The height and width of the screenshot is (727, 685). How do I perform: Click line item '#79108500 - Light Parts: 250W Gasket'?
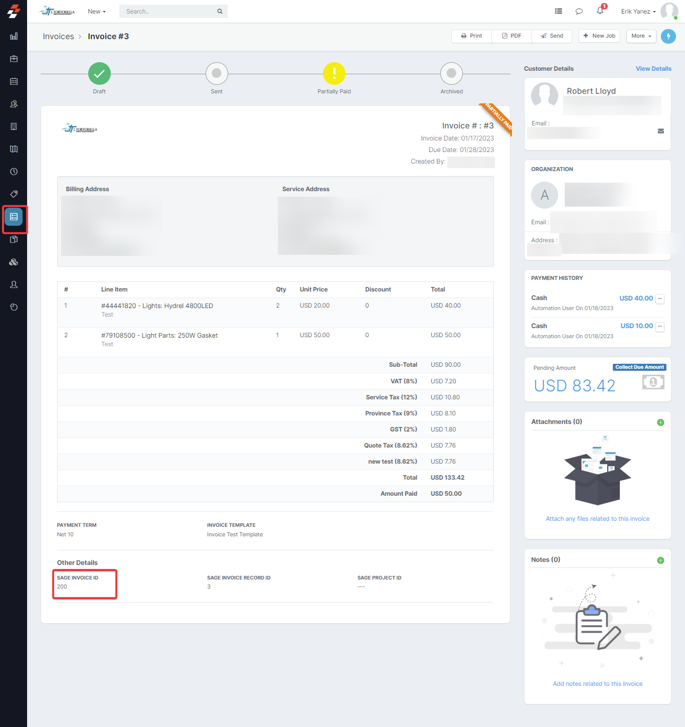pyautogui.click(x=159, y=336)
